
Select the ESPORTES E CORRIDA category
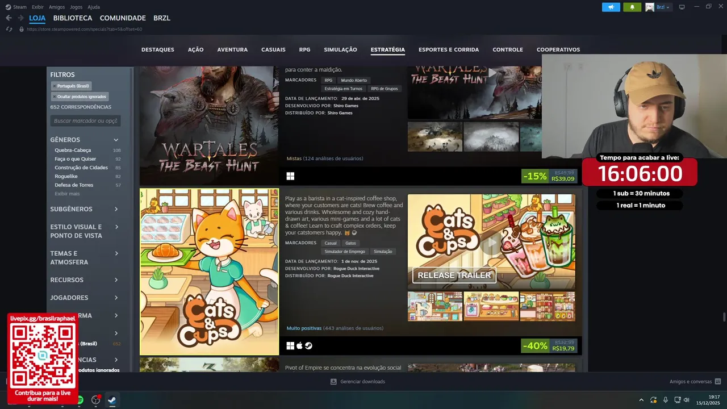[x=449, y=49]
